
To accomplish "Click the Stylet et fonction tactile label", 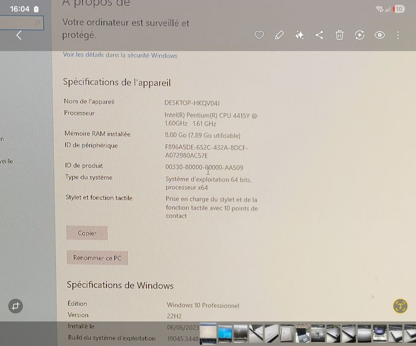I will click(x=99, y=198).
